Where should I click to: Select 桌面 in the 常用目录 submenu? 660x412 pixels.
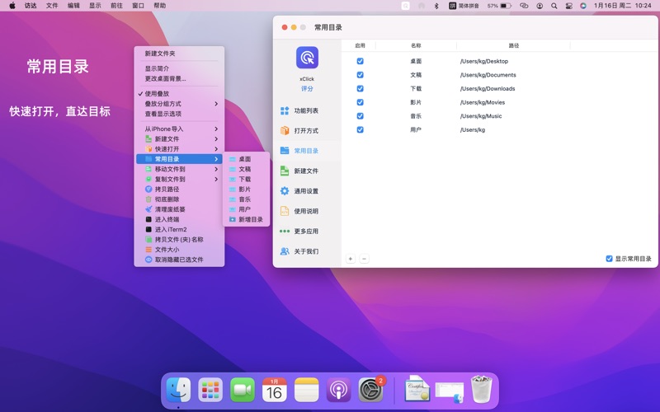point(246,159)
